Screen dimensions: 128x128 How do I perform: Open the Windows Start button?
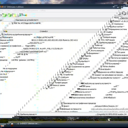(2, 126)
